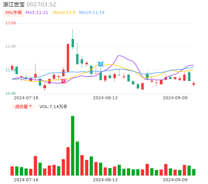Screen dimensions: 208x184
Task: Click the VOL:7.14万手 volume readout
Action: pos(53,107)
